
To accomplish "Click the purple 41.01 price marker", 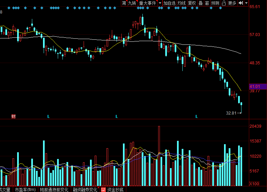I will point(258,87).
